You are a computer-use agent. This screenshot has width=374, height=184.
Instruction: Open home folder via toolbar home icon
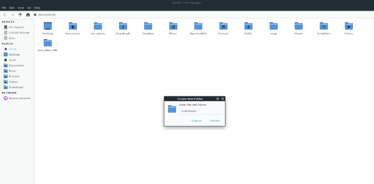tap(28, 15)
